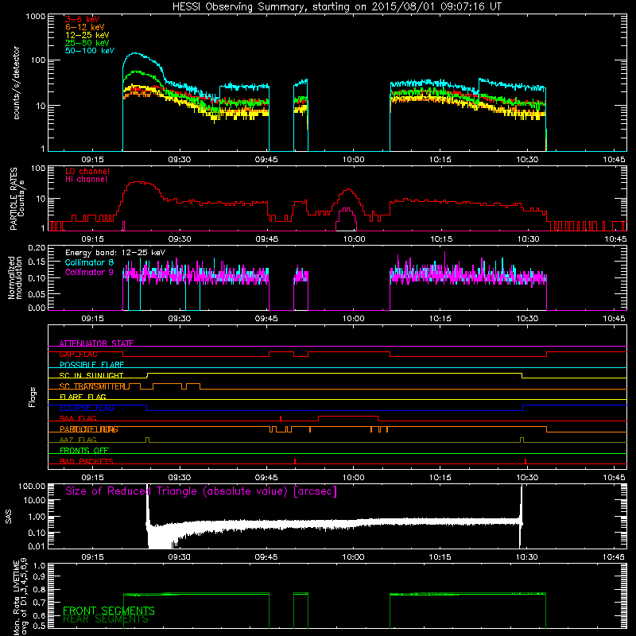Click the 50-100 keV curve peak

pyautogui.click(x=134, y=53)
